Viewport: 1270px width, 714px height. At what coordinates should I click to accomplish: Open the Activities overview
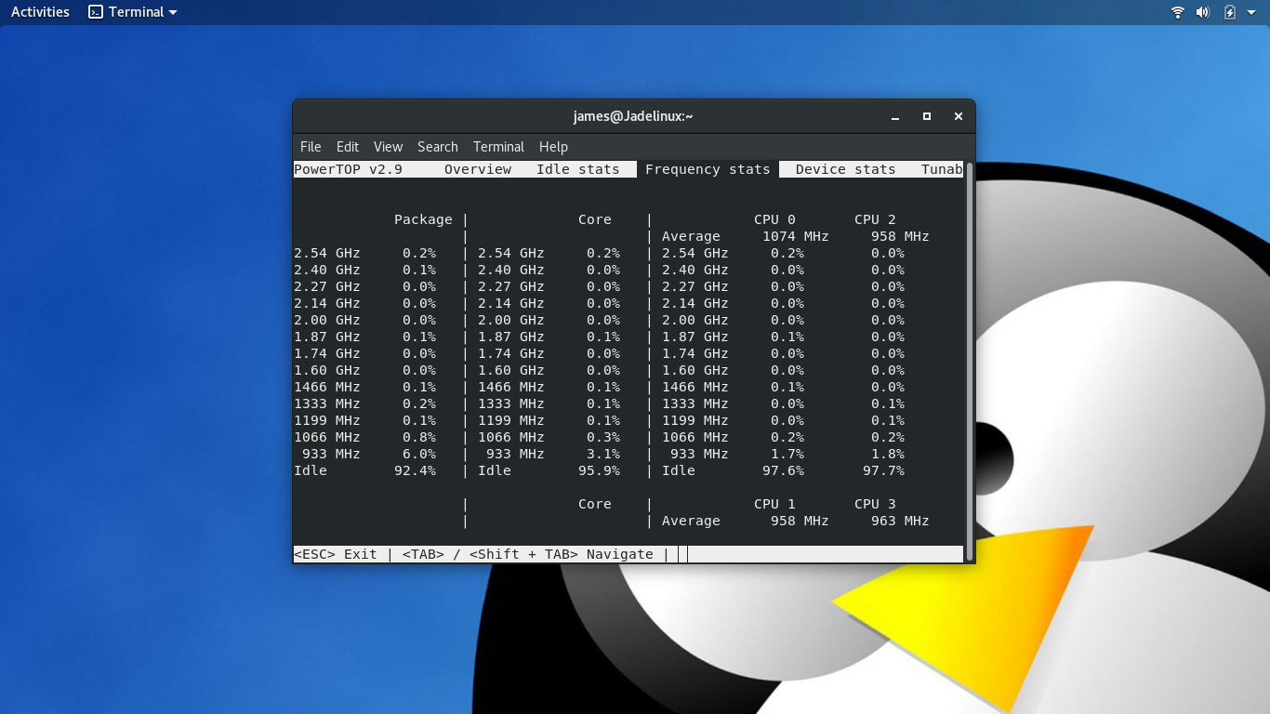[x=40, y=12]
